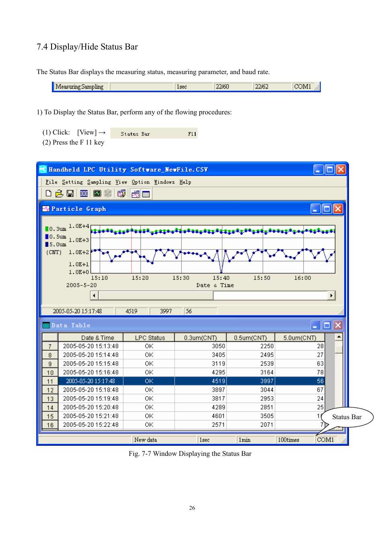Click the 3897 count cell

200,390
